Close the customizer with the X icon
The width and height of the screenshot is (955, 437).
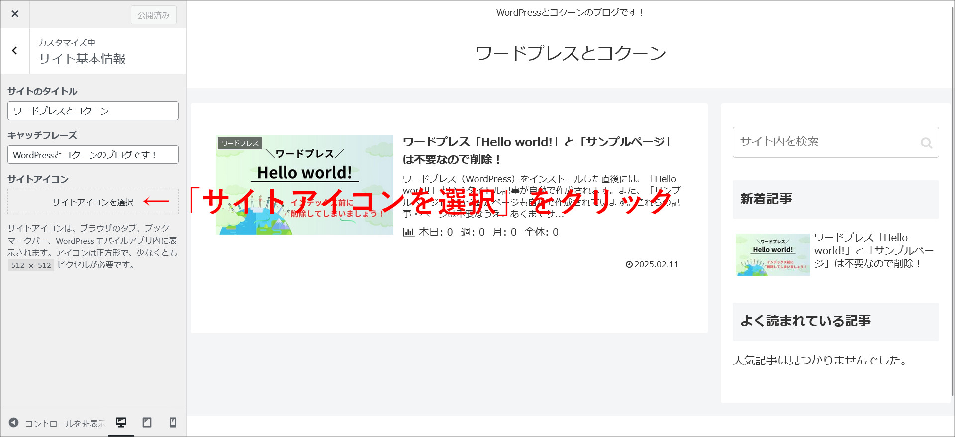click(x=15, y=14)
